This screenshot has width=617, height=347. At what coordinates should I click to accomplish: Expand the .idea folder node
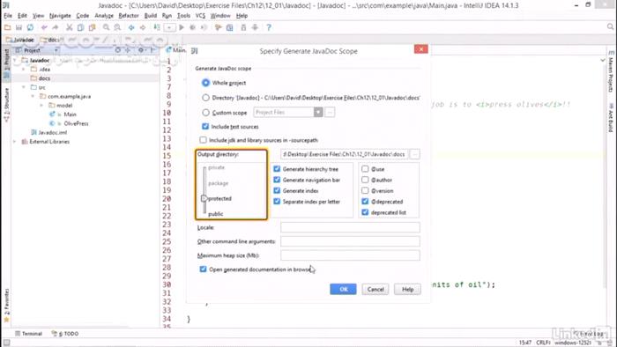pyautogui.click(x=24, y=70)
